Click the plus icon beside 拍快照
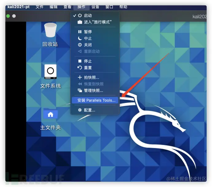The height and width of the screenshot is (187, 212). pyautogui.click(x=80, y=77)
